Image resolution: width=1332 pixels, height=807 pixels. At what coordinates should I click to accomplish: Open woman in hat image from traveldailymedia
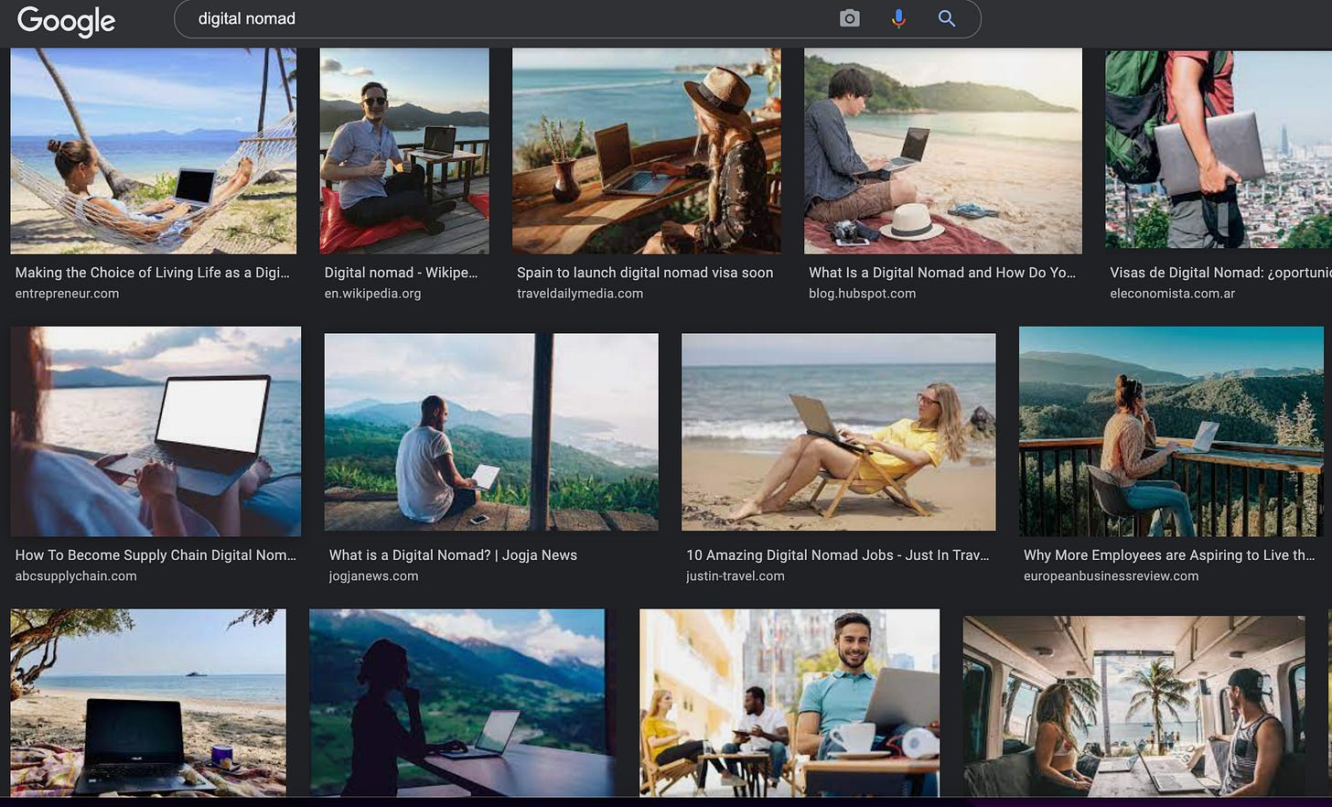point(647,151)
